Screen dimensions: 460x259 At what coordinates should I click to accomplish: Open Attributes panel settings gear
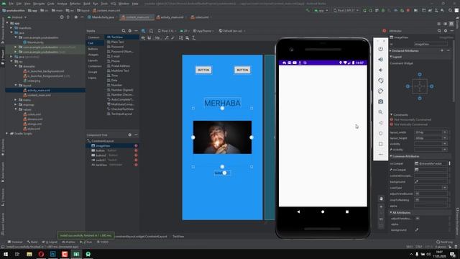[x=446, y=31]
